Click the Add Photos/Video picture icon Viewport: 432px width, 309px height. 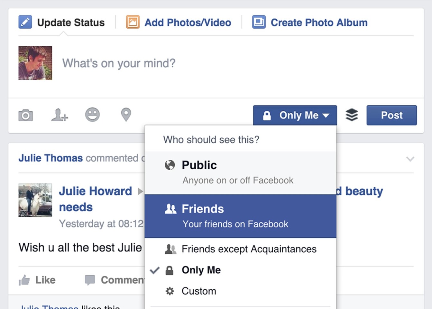tap(133, 22)
